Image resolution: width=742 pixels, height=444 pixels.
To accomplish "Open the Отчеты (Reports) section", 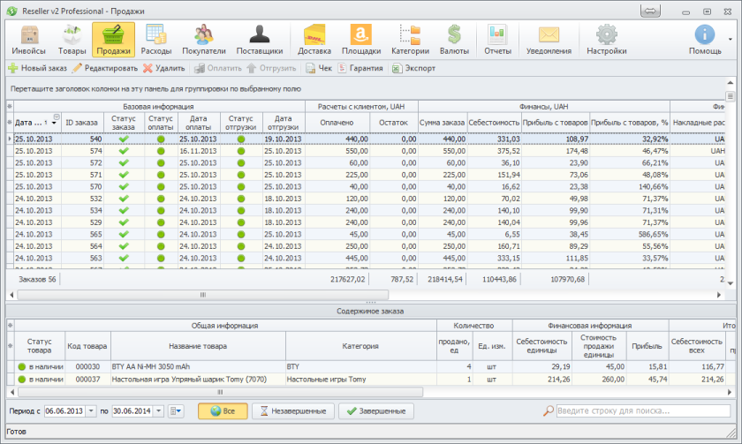I will [x=497, y=40].
